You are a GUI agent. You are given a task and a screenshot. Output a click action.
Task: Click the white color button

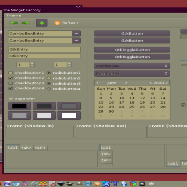(69, 115)
